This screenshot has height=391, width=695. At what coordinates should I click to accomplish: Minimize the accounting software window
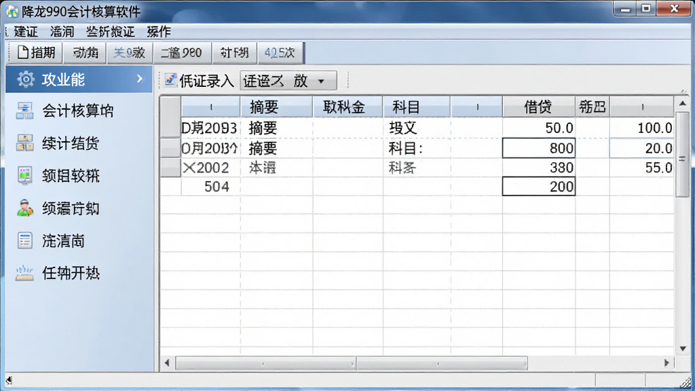coord(625,9)
